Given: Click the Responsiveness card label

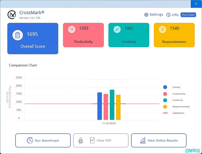Looking at the screenshot, I should tap(174, 42).
